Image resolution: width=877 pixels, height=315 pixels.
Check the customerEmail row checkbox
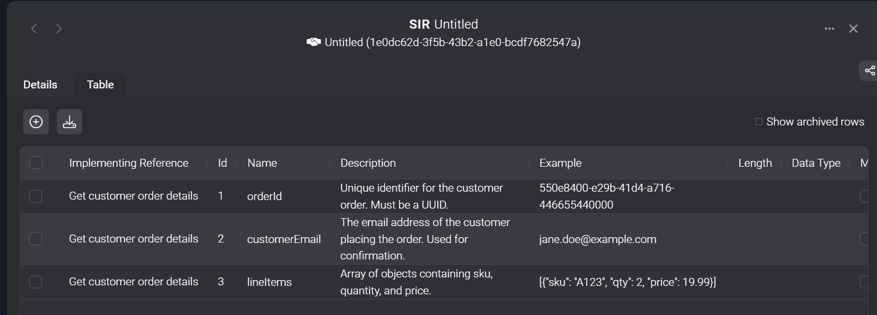tap(36, 239)
